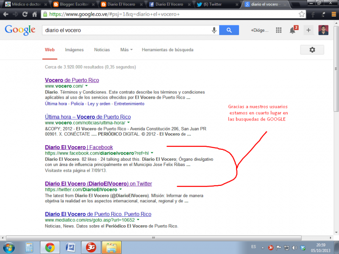Expand the Más dropdown
Viewport: 339px width, 254px height.
click(x=126, y=50)
